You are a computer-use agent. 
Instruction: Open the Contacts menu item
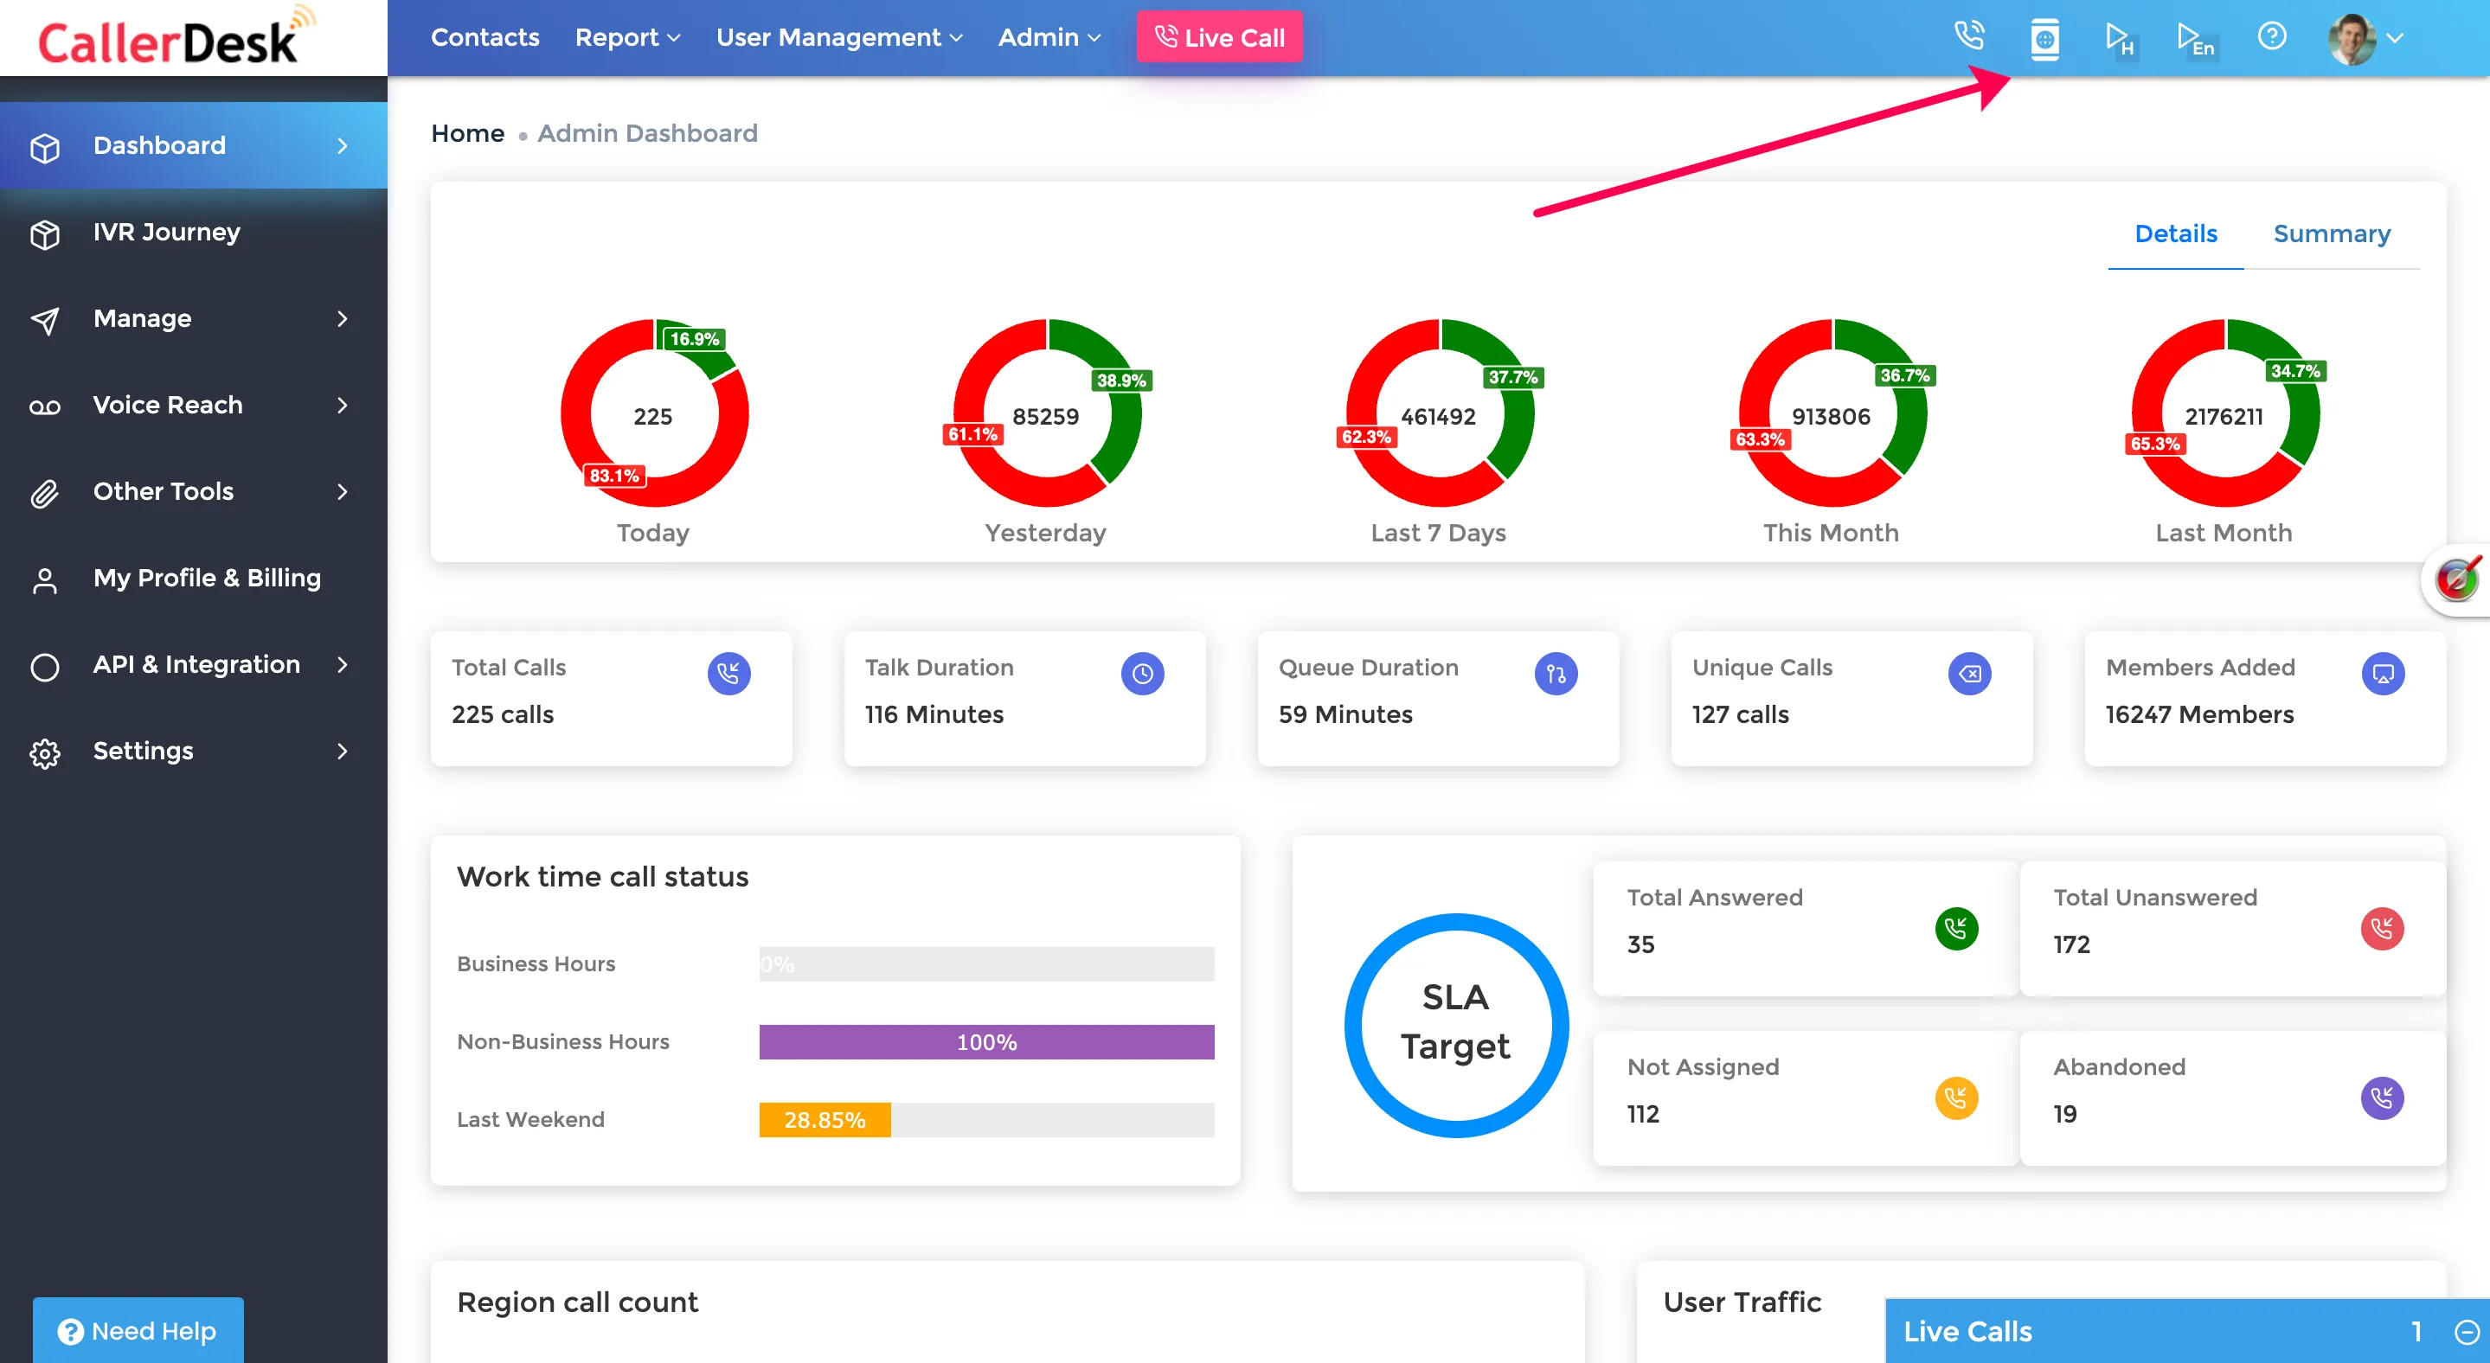point(485,36)
